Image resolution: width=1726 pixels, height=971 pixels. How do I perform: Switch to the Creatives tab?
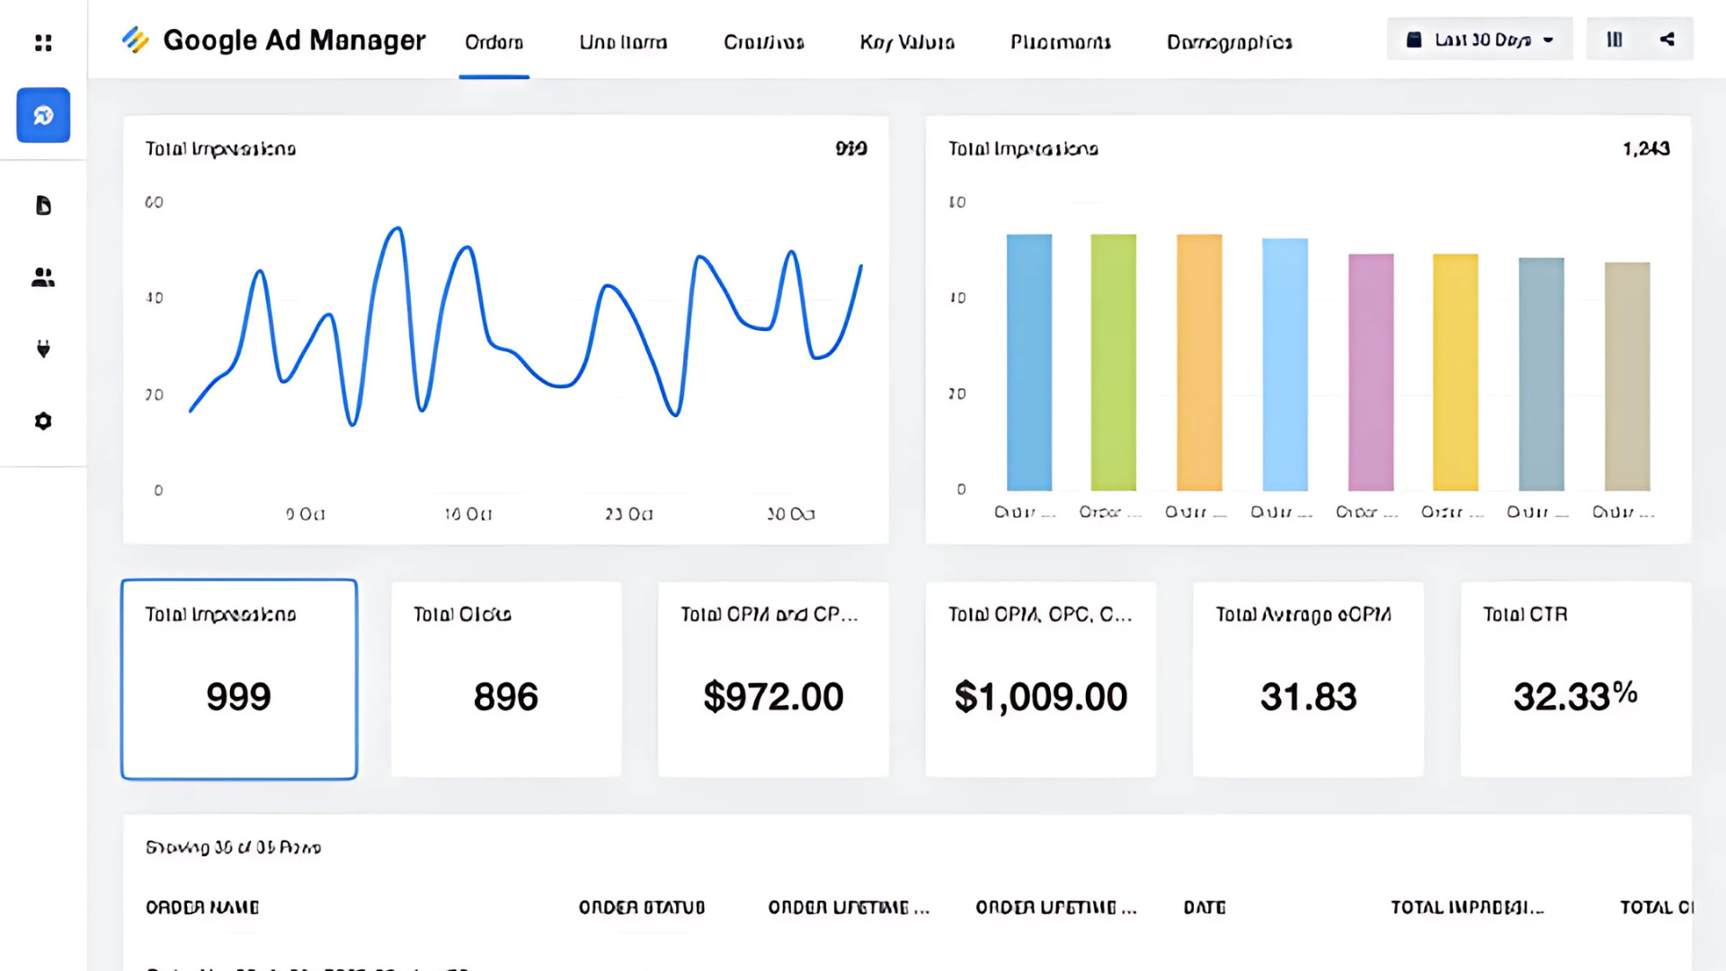pos(764,42)
